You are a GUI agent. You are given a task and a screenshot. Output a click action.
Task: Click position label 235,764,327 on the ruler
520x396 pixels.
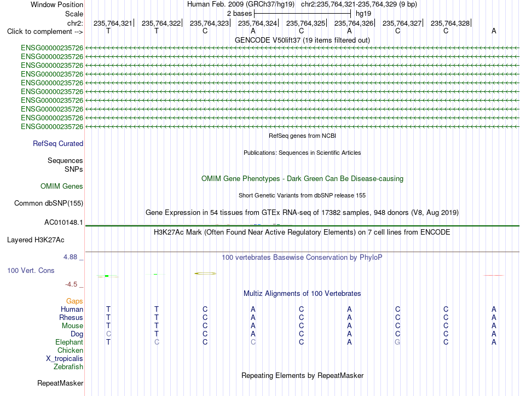point(402,23)
